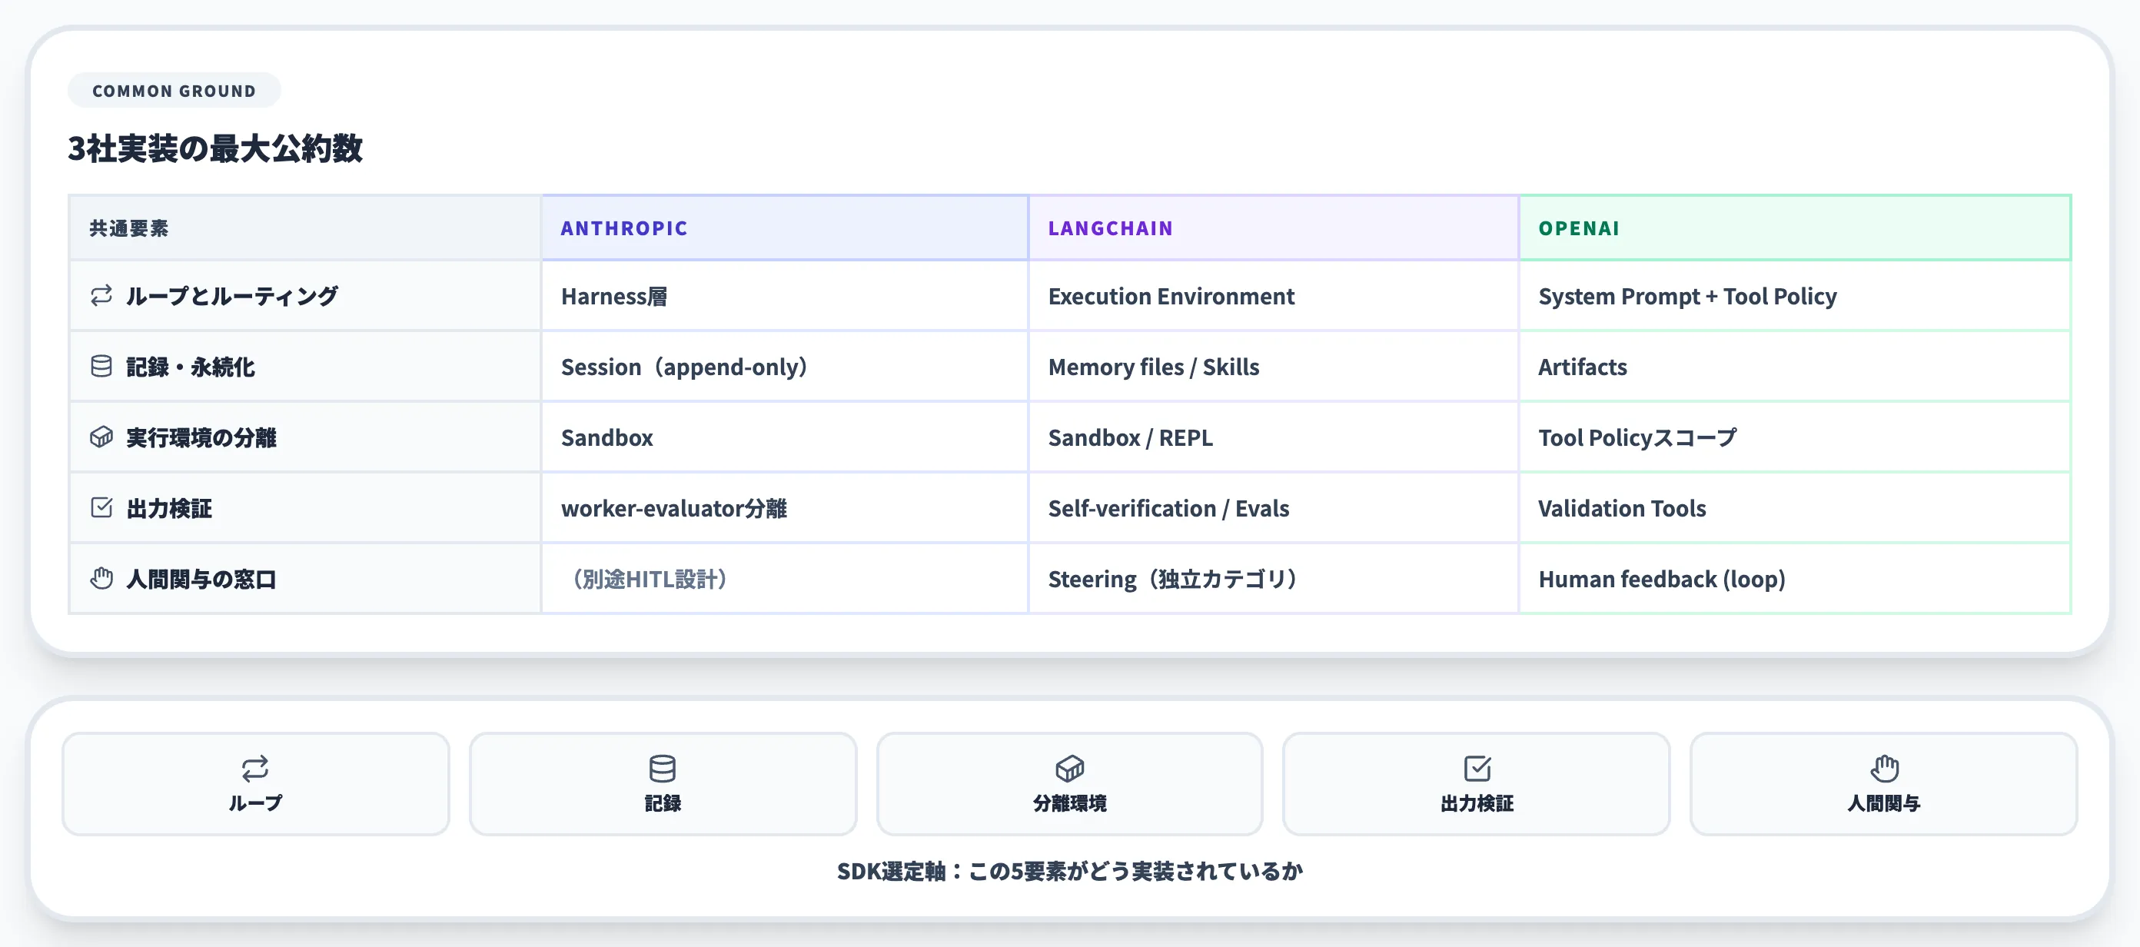Click the COMMON GROUND badge
Viewport: 2140px width, 947px height.
(x=174, y=91)
